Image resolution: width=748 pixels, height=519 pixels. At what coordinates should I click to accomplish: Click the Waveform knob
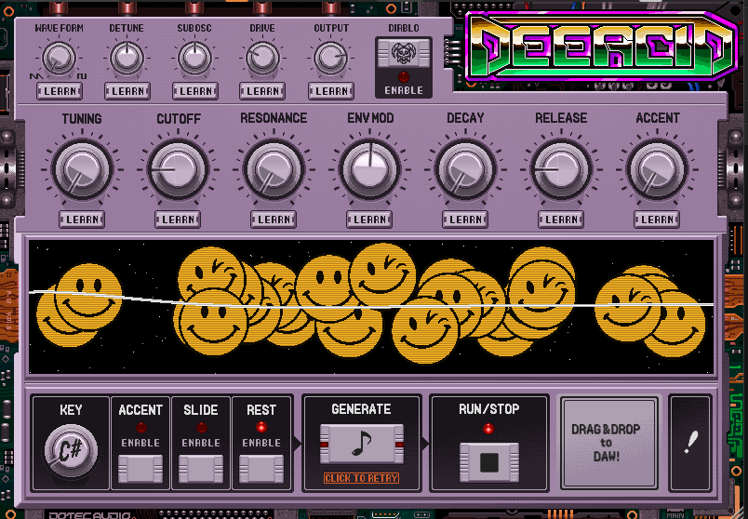(x=60, y=58)
